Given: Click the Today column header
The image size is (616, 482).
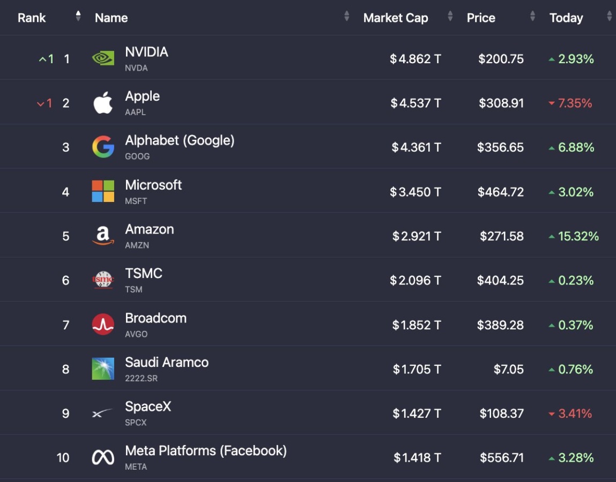Looking at the screenshot, I should click(566, 18).
